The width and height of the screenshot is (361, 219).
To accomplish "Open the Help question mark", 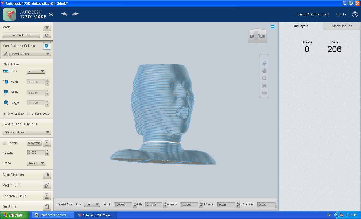I will [x=355, y=14].
